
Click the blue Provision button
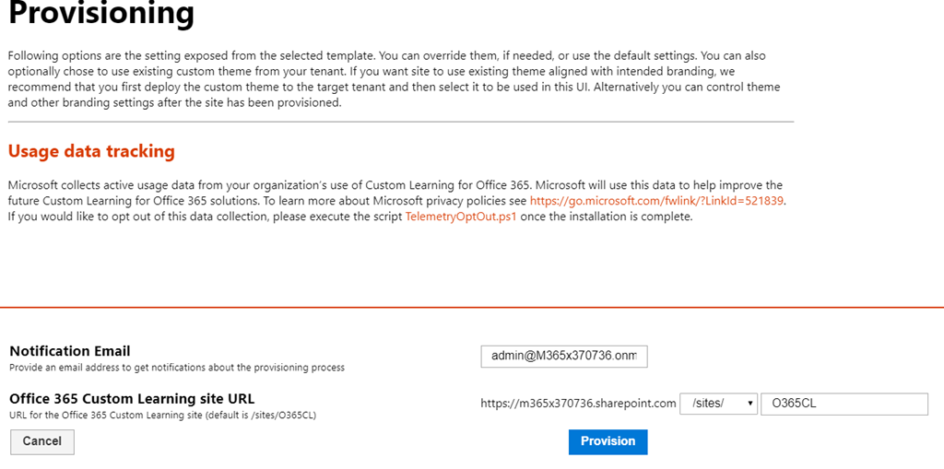608,442
